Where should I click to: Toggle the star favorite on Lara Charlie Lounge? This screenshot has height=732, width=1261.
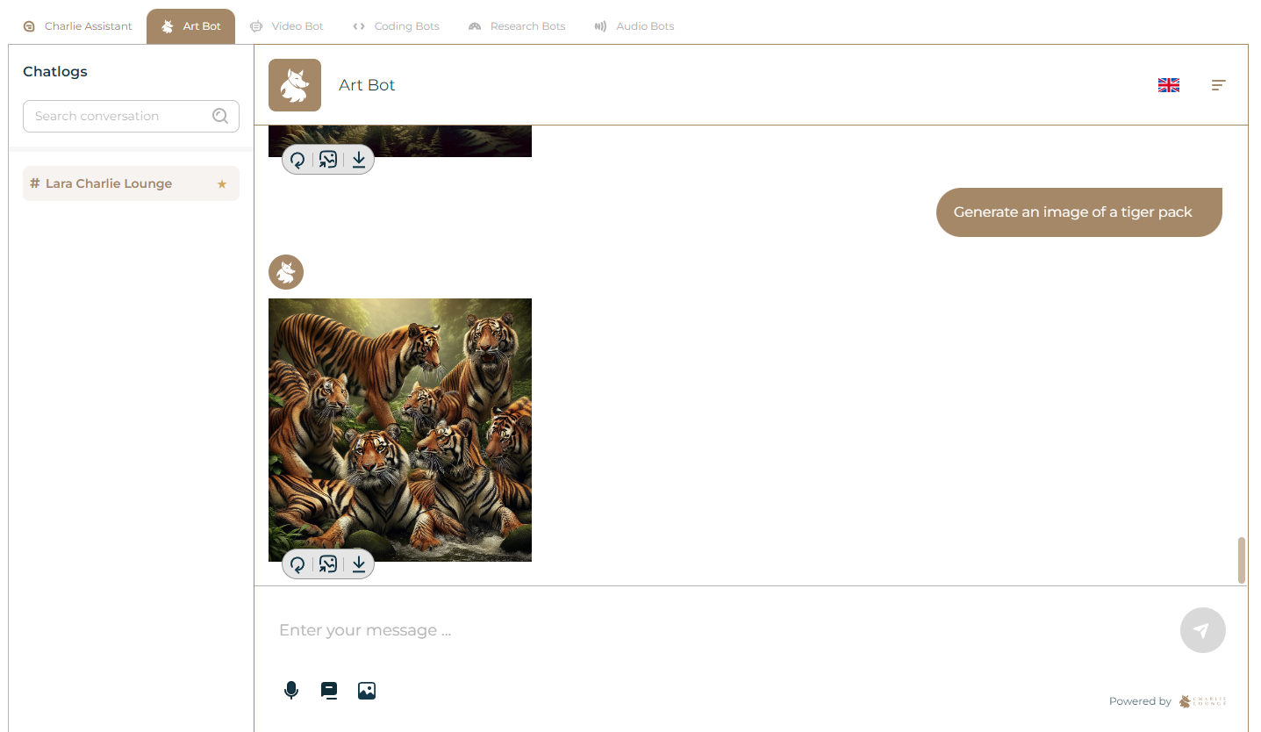222,184
